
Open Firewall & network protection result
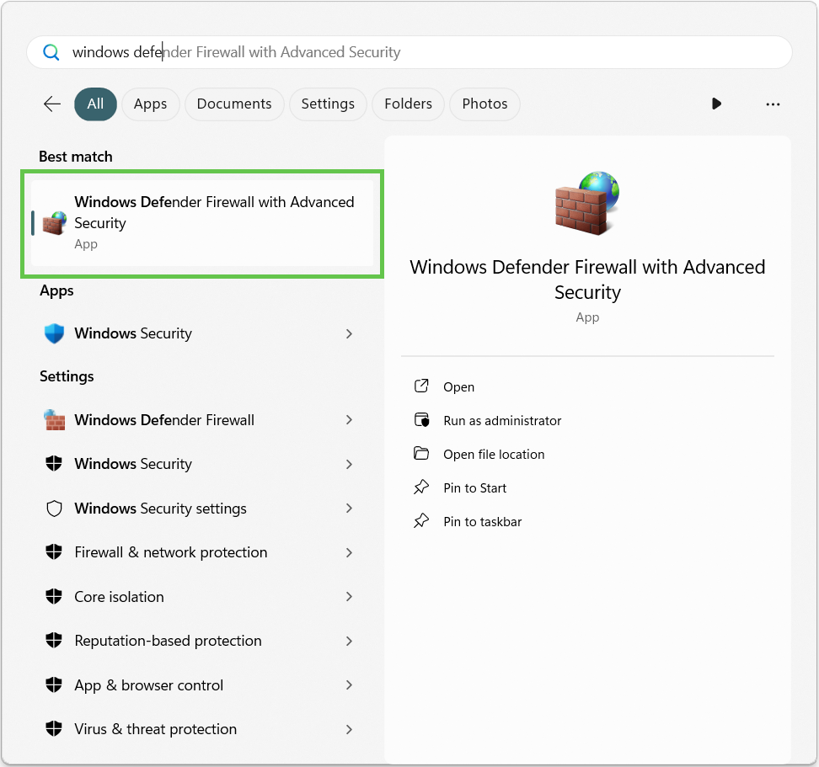[x=202, y=552]
